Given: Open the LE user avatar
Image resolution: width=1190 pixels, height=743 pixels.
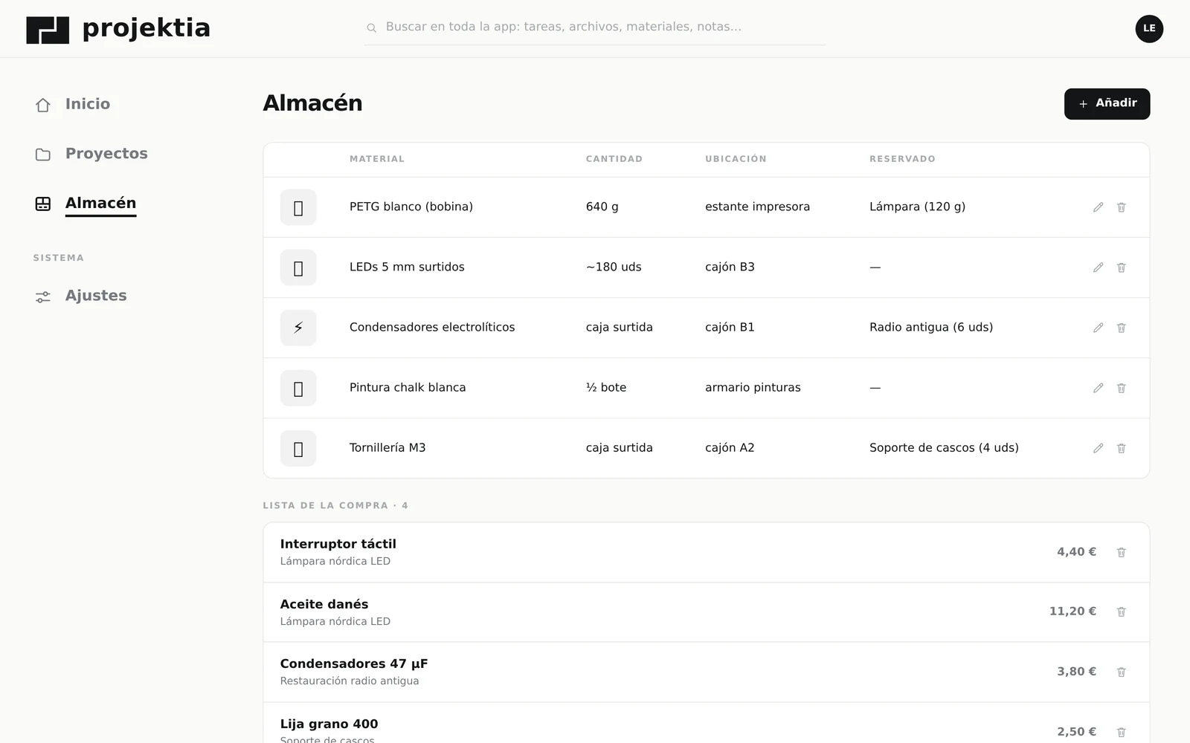Looking at the screenshot, I should pos(1149,28).
